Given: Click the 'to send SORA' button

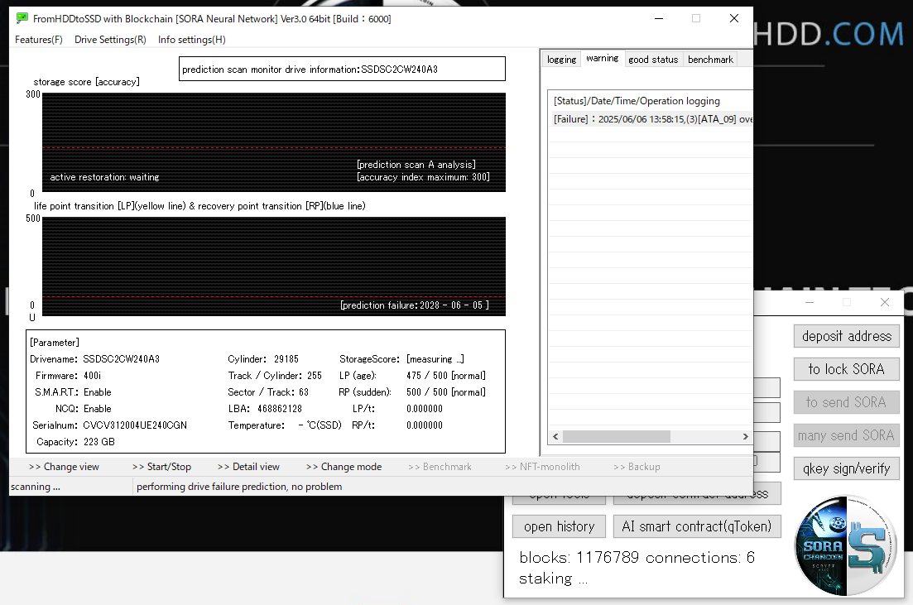Looking at the screenshot, I should tap(847, 402).
